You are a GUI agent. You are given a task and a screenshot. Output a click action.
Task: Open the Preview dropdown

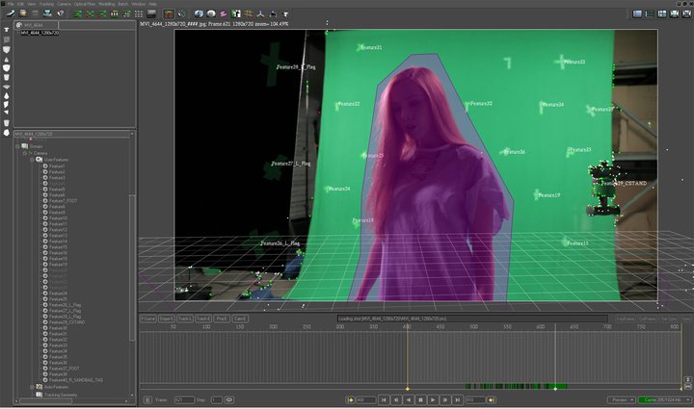point(621,400)
